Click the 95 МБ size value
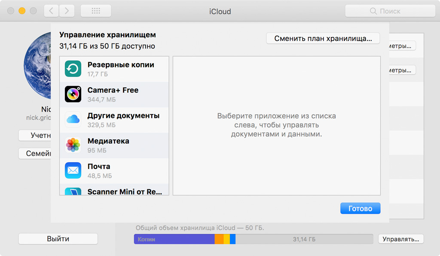This screenshot has width=440, height=256. click(97, 150)
